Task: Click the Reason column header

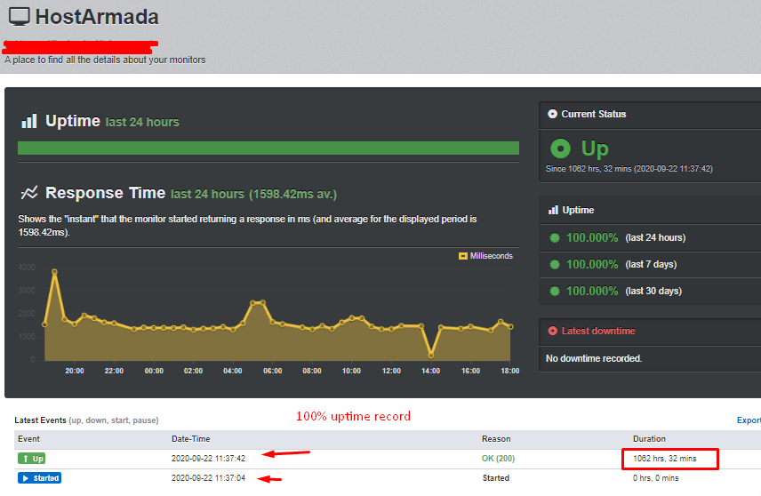Action: tap(496, 439)
